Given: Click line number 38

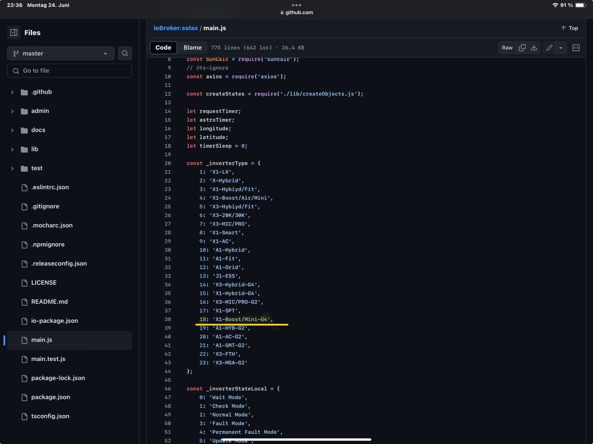Looking at the screenshot, I should coord(168,319).
